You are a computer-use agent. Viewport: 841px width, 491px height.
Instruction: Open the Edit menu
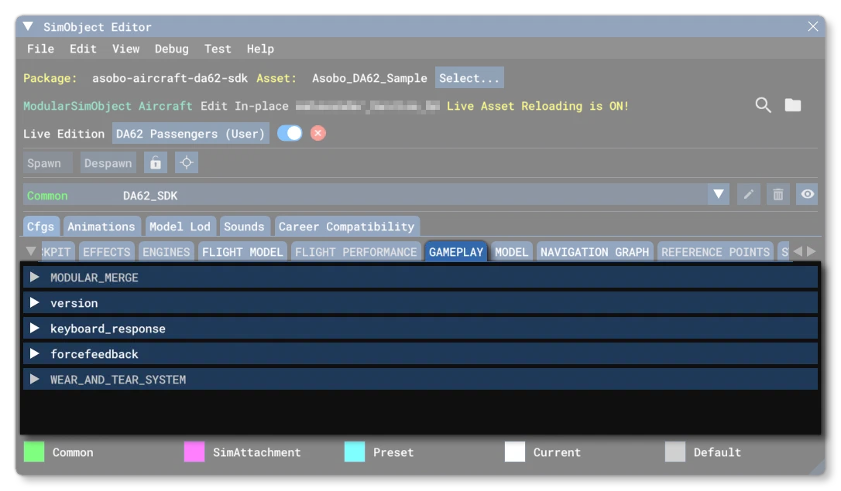click(83, 49)
